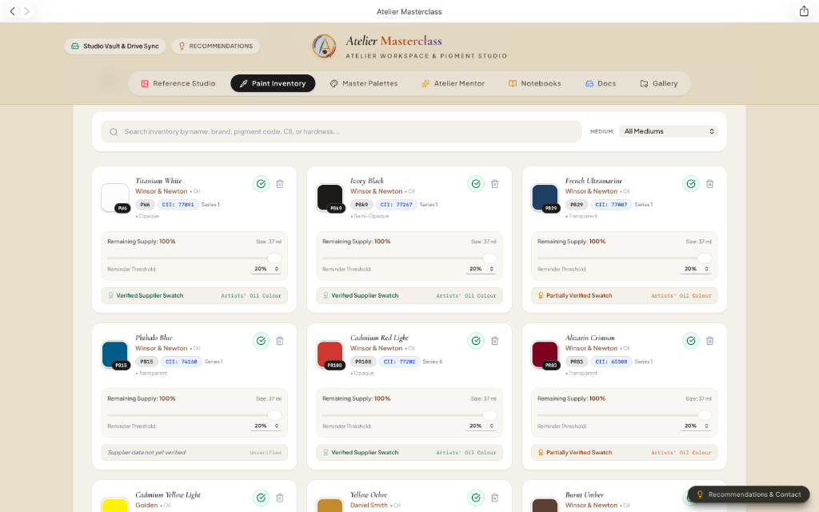This screenshot has height=512, width=819.
Task: Click the share icon in title bar
Action: click(804, 11)
